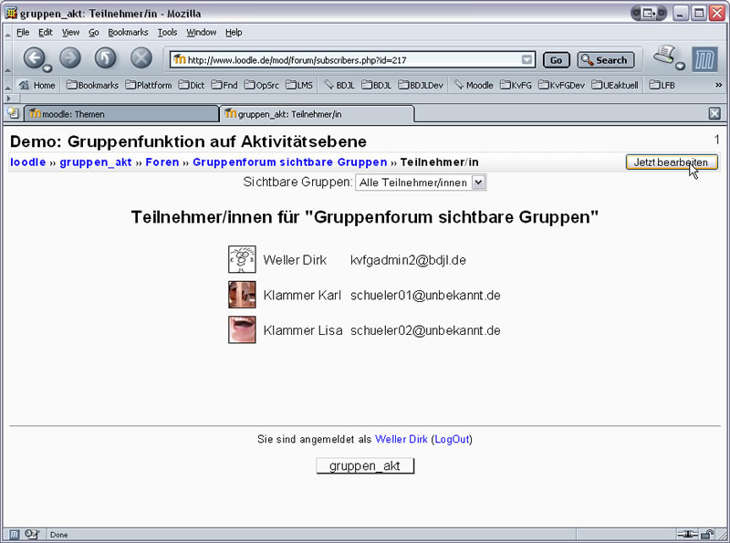The height and width of the screenshot is (543, 730).
Task: Open Klammer Lisa's avatar image
Action: tap(242, 329)
